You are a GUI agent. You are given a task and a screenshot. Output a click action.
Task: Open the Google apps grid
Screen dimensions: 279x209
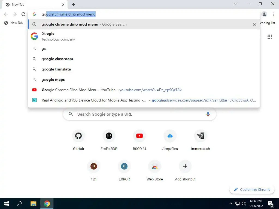pyautogui.click(x=269, y=37)
